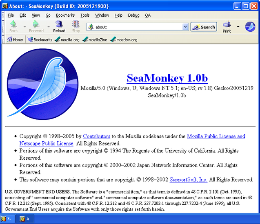260x224 pixels.
Task: Open the mozdev.org bookmark
Action: coord(124,40)
